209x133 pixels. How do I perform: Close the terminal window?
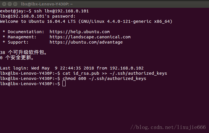[4, 4]
